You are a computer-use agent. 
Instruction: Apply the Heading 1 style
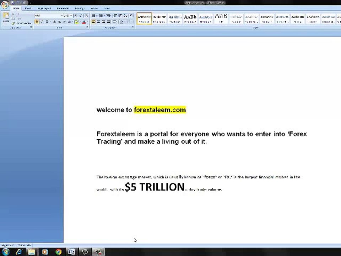click(x=175, y=18)
